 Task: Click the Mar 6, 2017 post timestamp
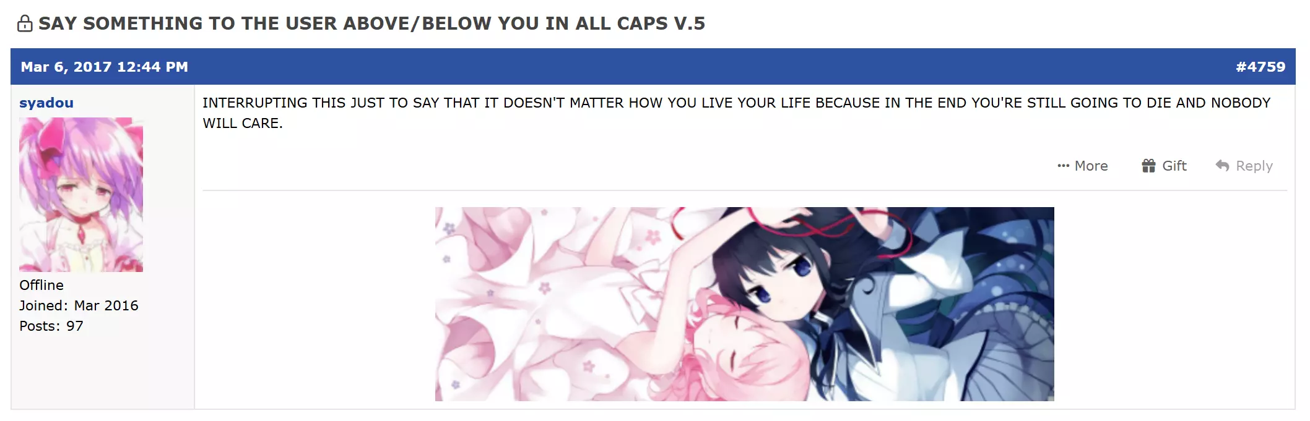105,67
